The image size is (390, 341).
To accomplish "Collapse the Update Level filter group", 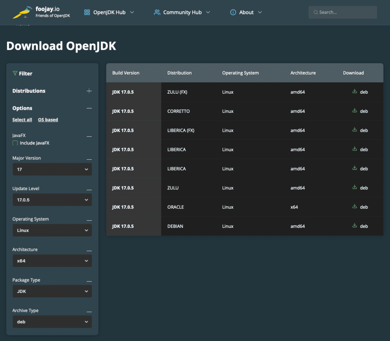I will click(89, 190).
